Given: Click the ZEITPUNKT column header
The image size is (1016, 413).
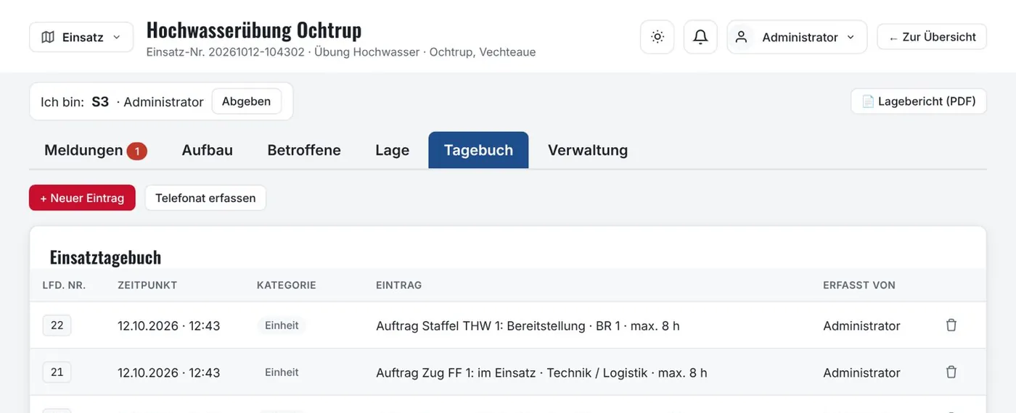Looking at the screenshot, I should tap(147, 285).
